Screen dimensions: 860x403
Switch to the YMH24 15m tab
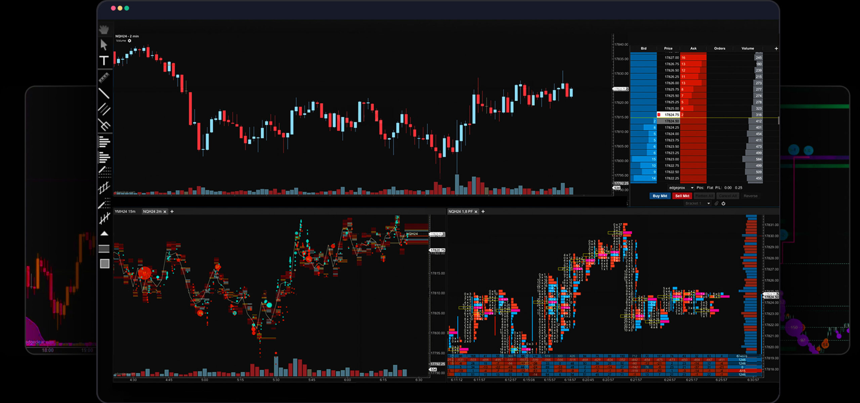pyautogui.click(x=125, y=212)
